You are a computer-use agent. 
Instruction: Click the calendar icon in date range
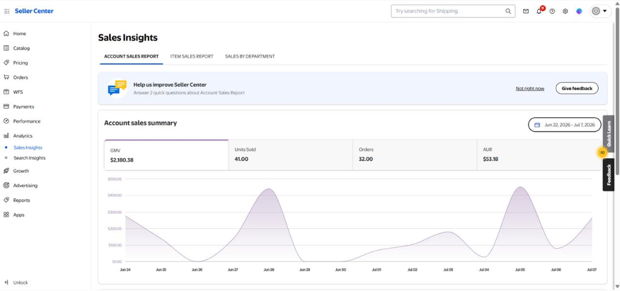tap(537, 124)
